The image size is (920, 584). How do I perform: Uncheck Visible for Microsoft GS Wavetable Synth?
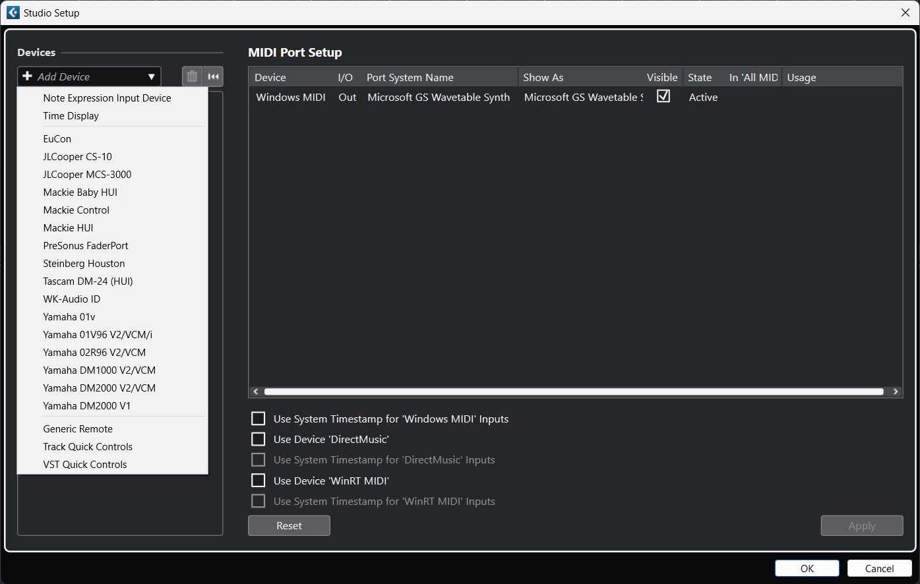tap(663, 96)
